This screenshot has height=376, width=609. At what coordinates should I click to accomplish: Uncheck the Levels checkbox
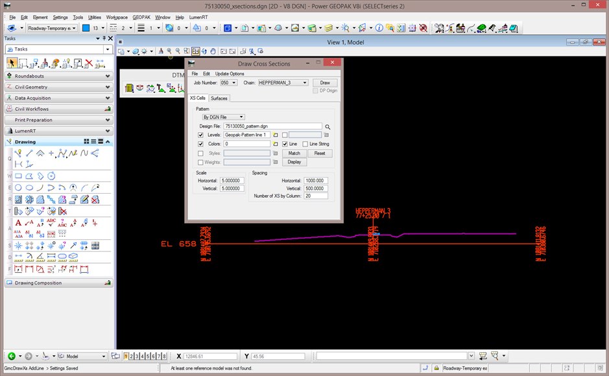click(200, 135)
